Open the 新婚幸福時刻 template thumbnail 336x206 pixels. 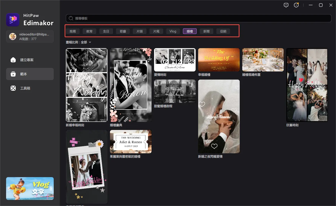87,85
